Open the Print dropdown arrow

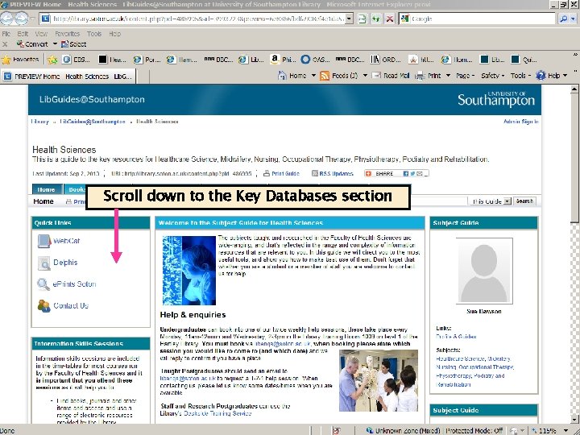tap(448, 76)
